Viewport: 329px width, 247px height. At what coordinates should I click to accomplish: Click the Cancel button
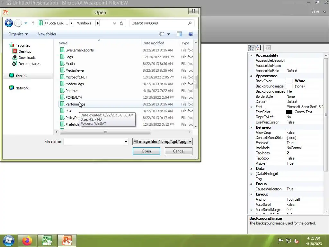(x=179, y=151)
